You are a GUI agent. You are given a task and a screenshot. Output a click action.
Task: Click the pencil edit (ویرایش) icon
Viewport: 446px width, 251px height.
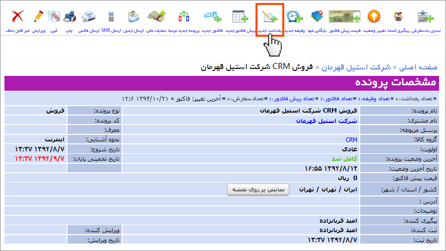(x=38, y=16)
